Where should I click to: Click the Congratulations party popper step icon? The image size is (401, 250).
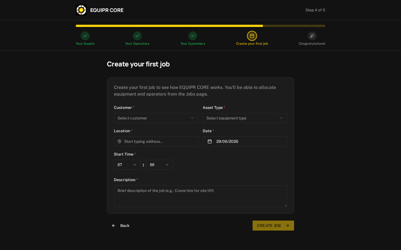[x=312, y=36]
